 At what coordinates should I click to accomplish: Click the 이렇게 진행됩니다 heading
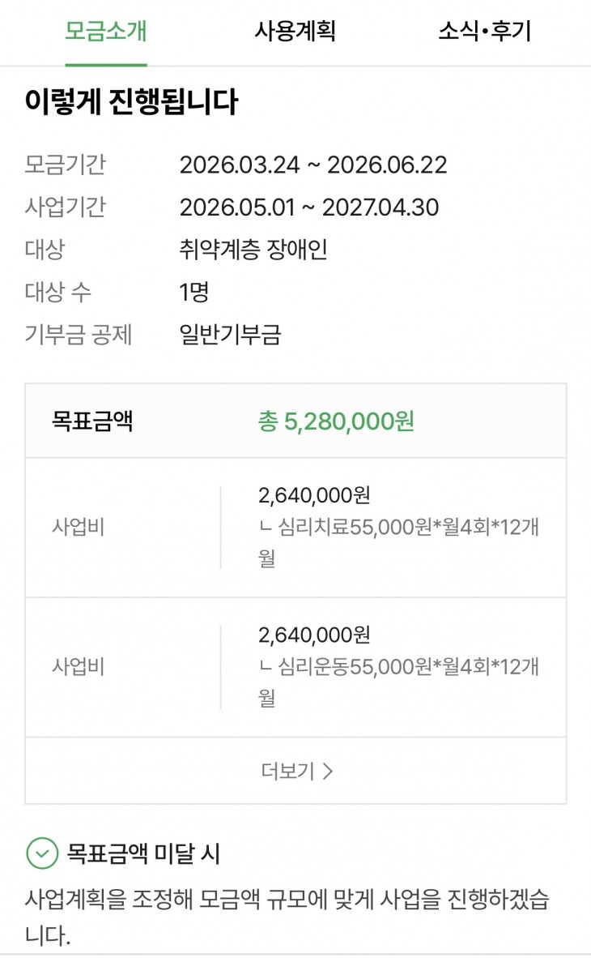tap(131, 102)
